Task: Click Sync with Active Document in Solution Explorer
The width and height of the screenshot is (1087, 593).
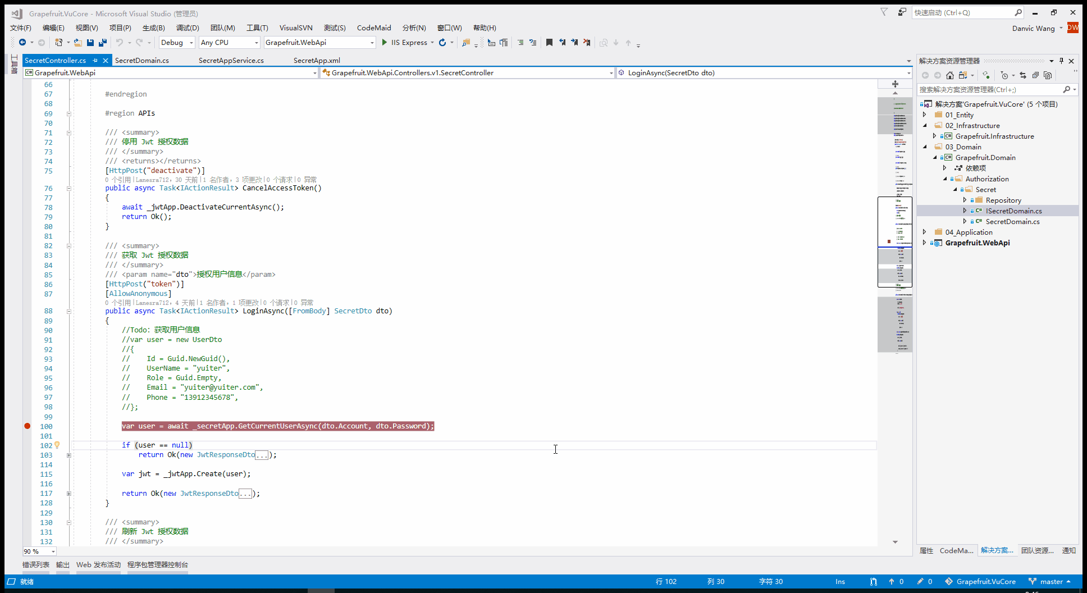Action: (x=1022, y=75)
